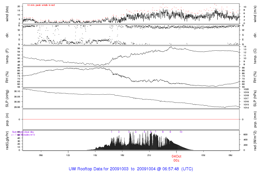
Task: Click the chart title 'UW Rooftop Data for 20091003'
Action: pos(99,169)
